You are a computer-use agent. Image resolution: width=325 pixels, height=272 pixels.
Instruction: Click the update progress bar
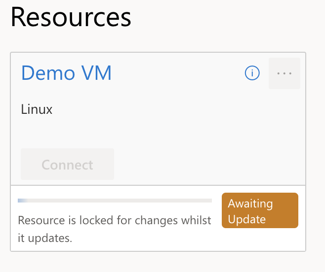pos(115,201)
